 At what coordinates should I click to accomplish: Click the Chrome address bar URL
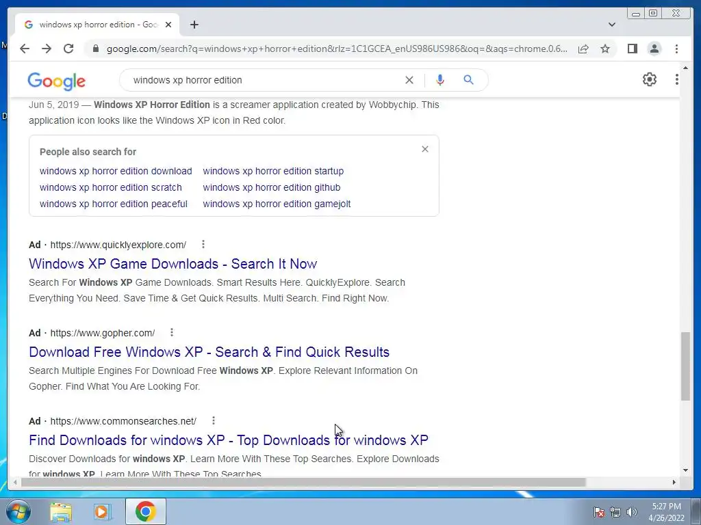pyautogui.click(x=337, y=49)
